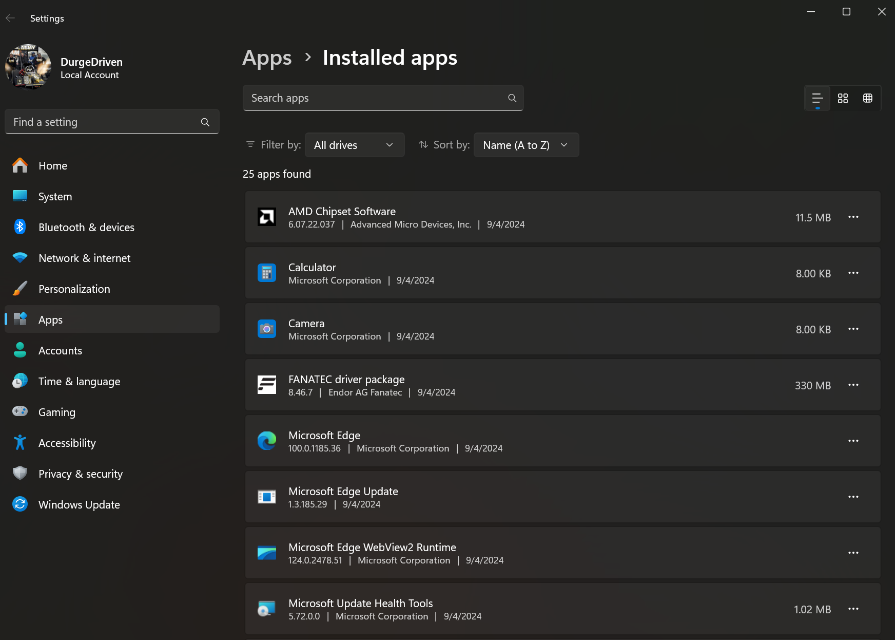The image size is (895, 640).
Task: Click the Microsoft Edge Update icon
Action: pyautogui.click(x=267, y=497)
